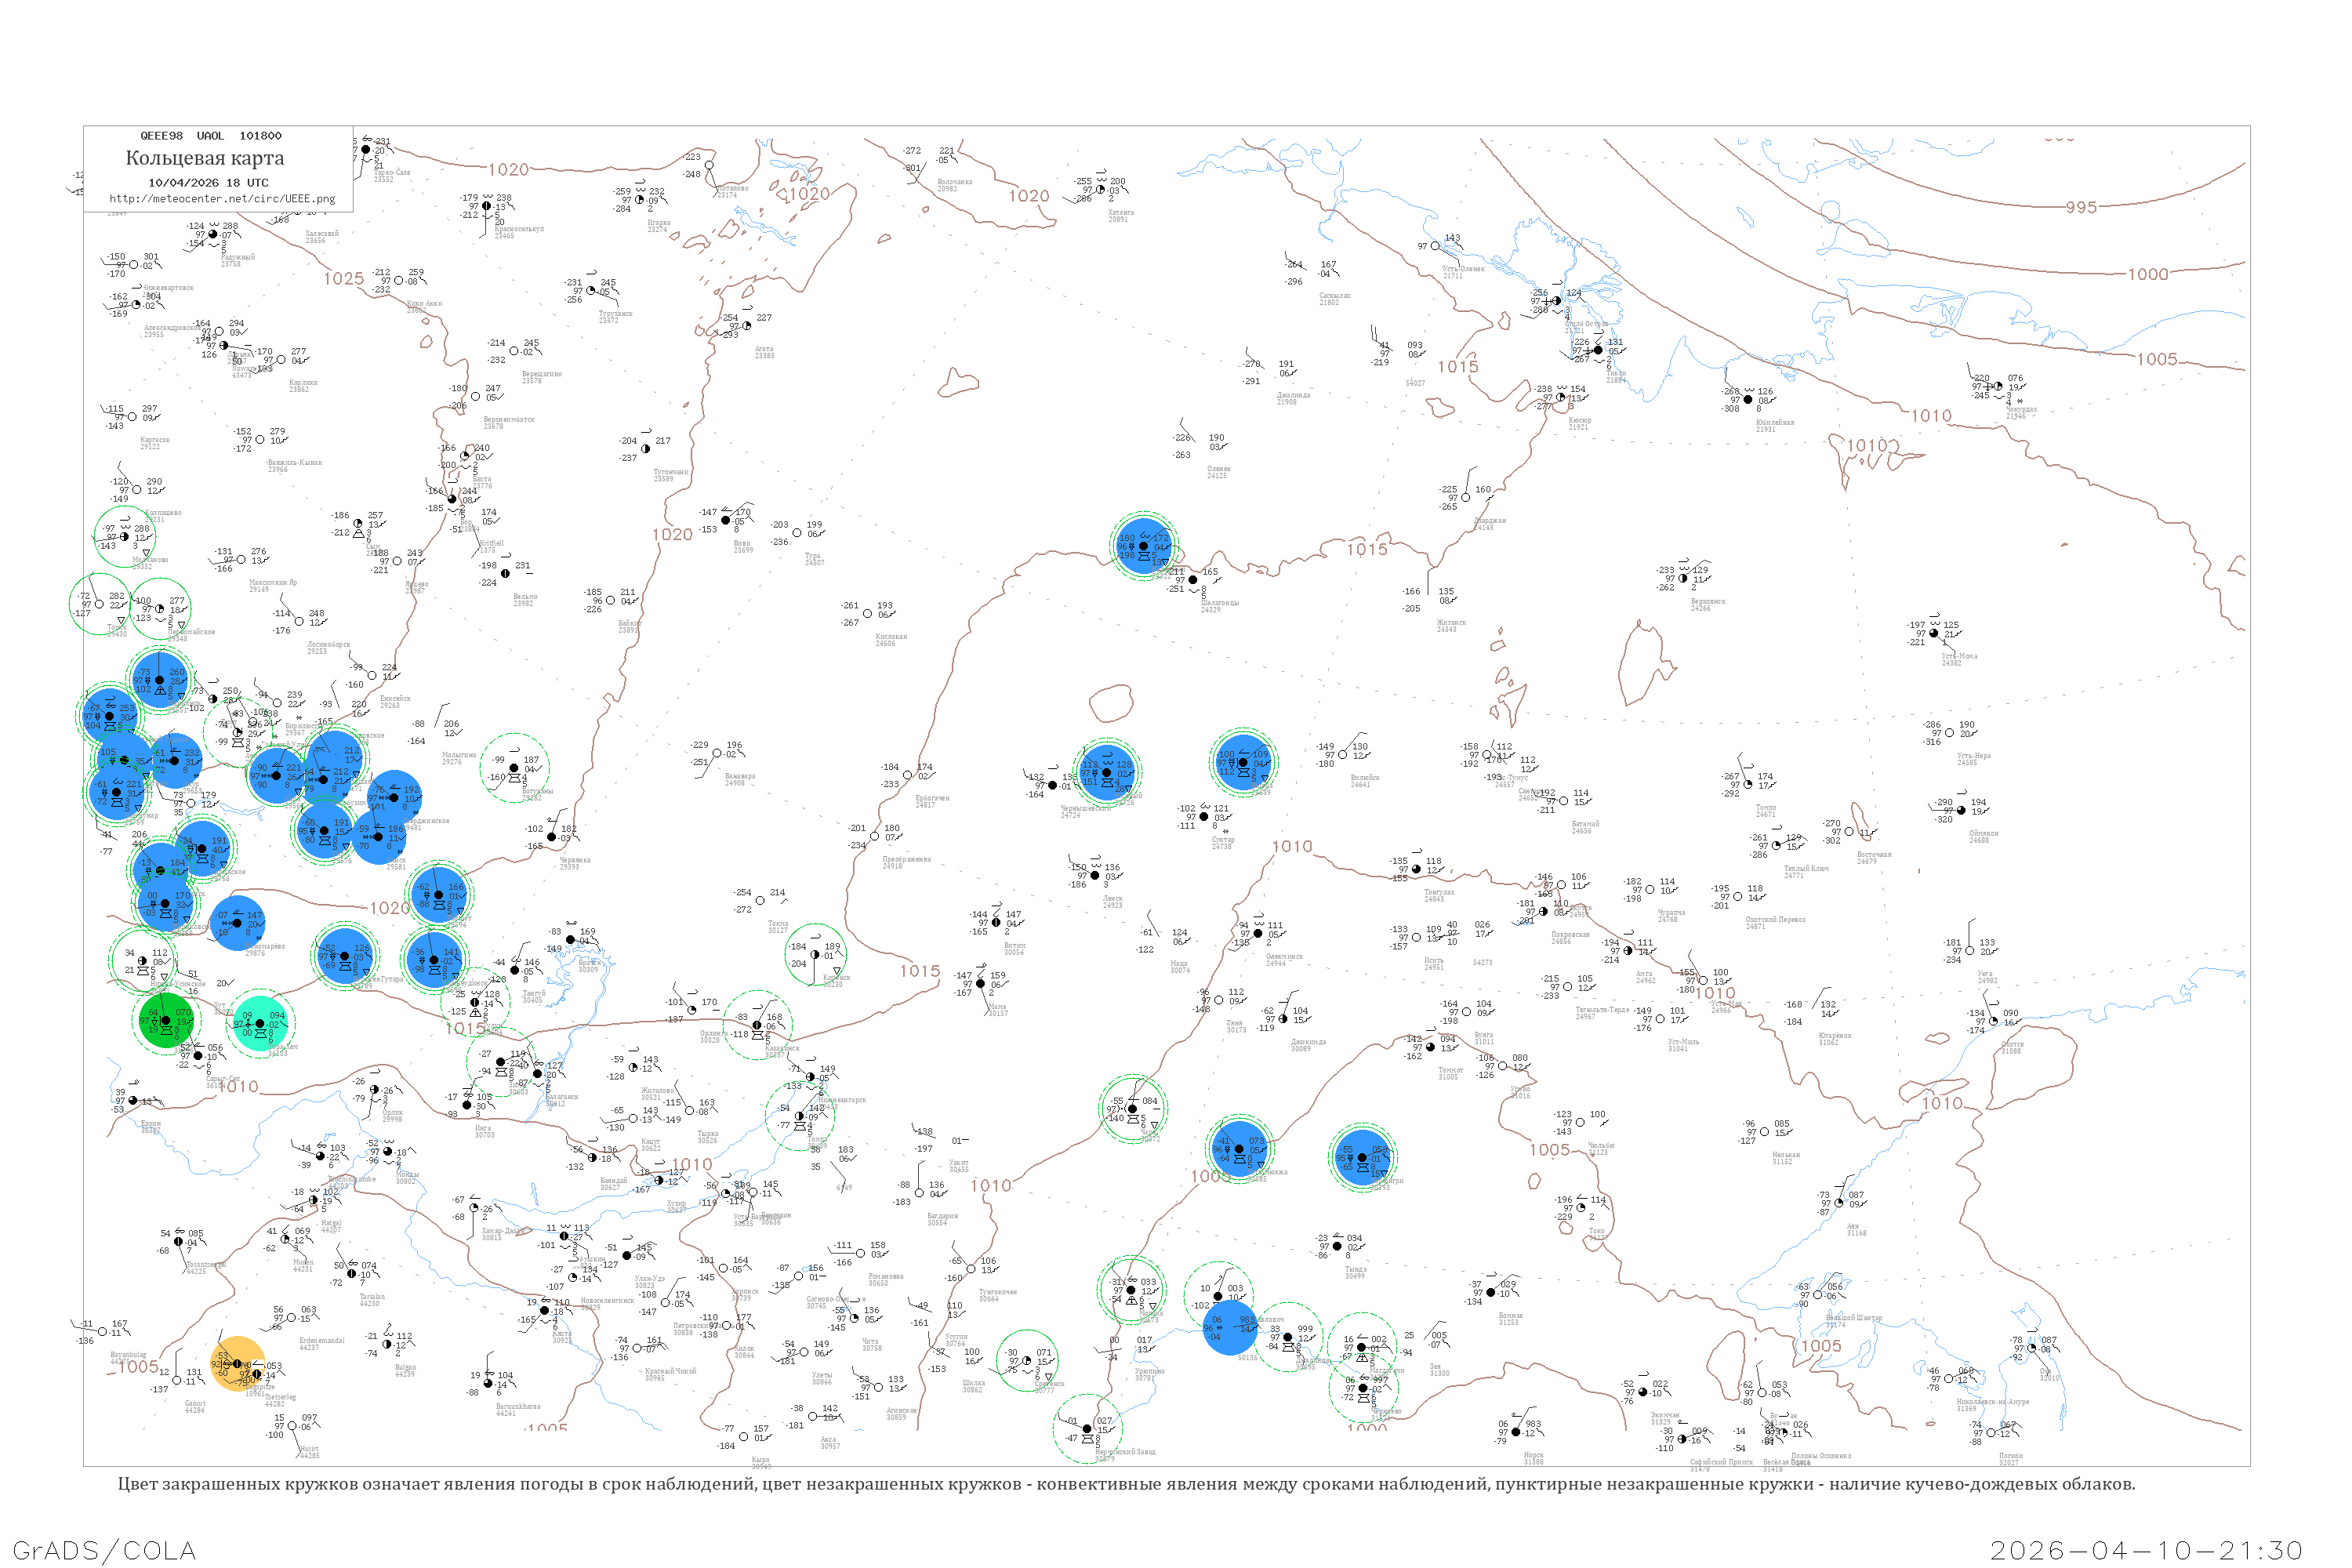Click the color legend caption below map
Viewport: 2352px width, 1568px height.
(x=1126, y=1484)
